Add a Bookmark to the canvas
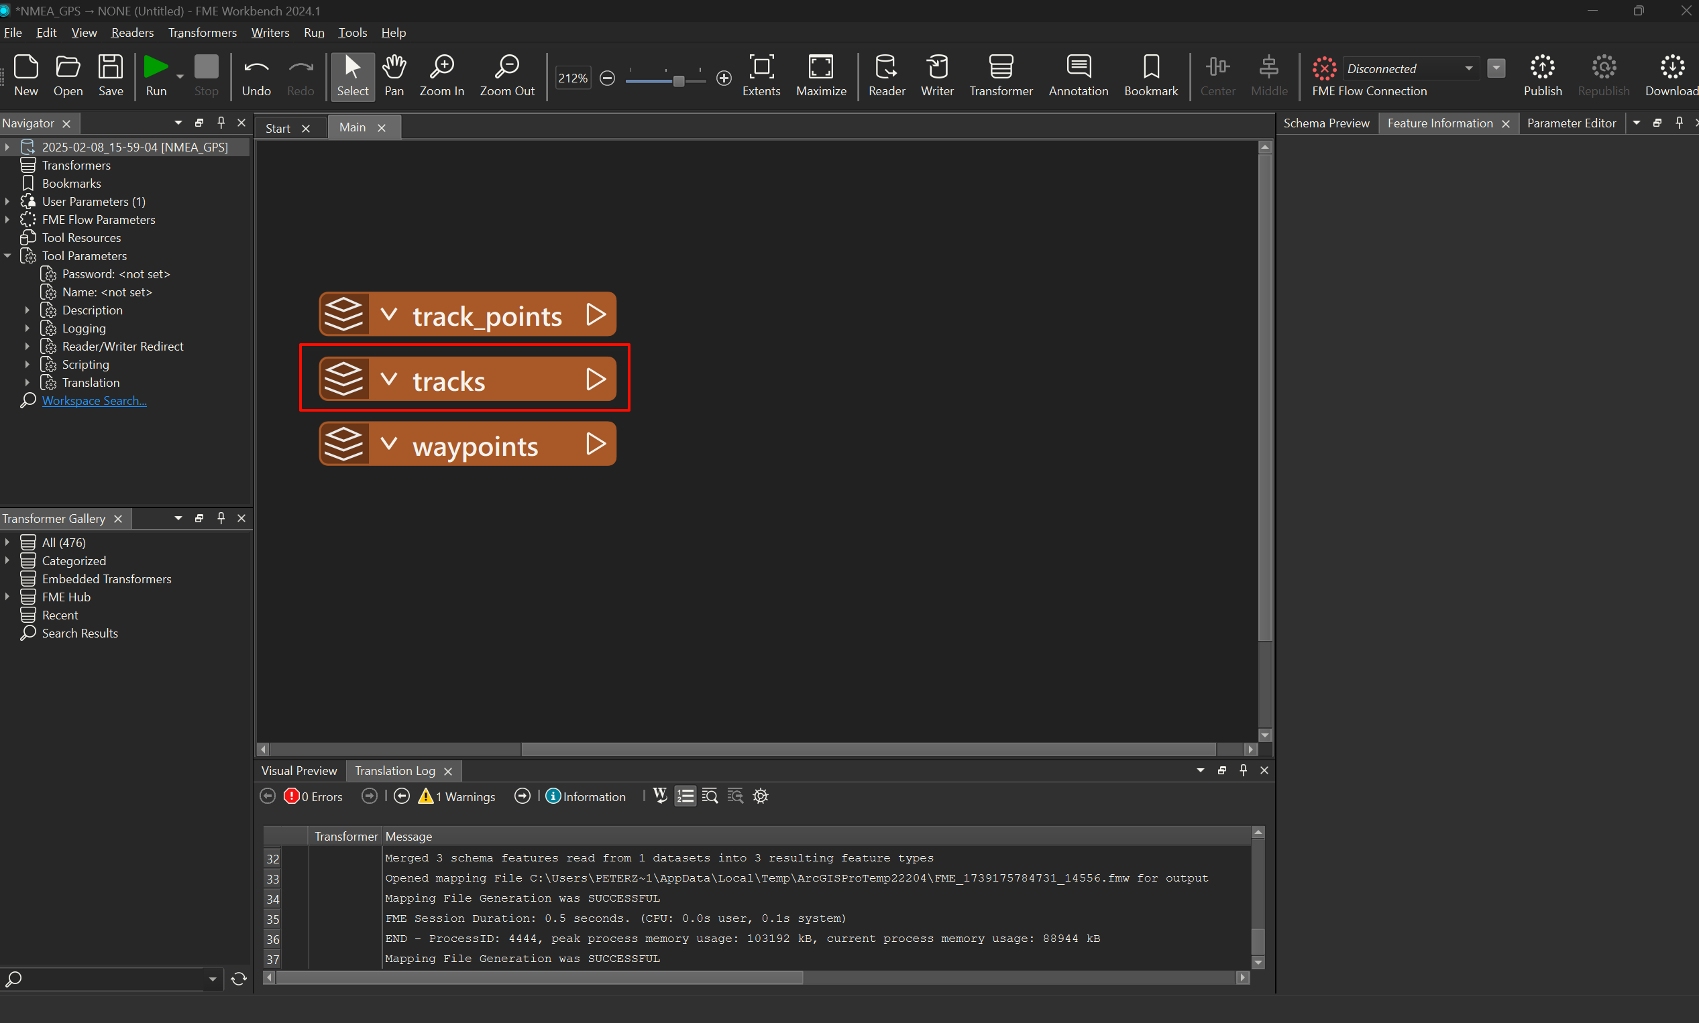 (1151, 75)
